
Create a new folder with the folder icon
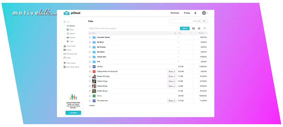[194, 29]
